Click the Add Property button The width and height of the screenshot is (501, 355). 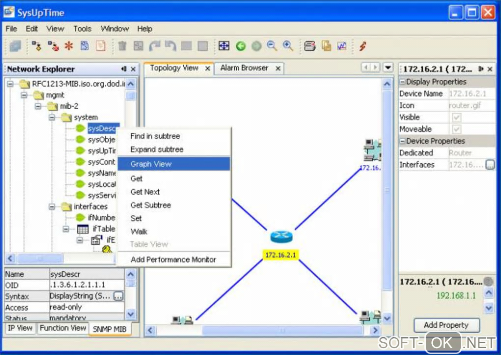pos(446,325)
